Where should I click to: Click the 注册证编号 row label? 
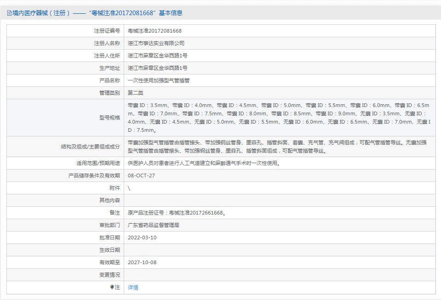pyautogui.click(x=107, y=31)
